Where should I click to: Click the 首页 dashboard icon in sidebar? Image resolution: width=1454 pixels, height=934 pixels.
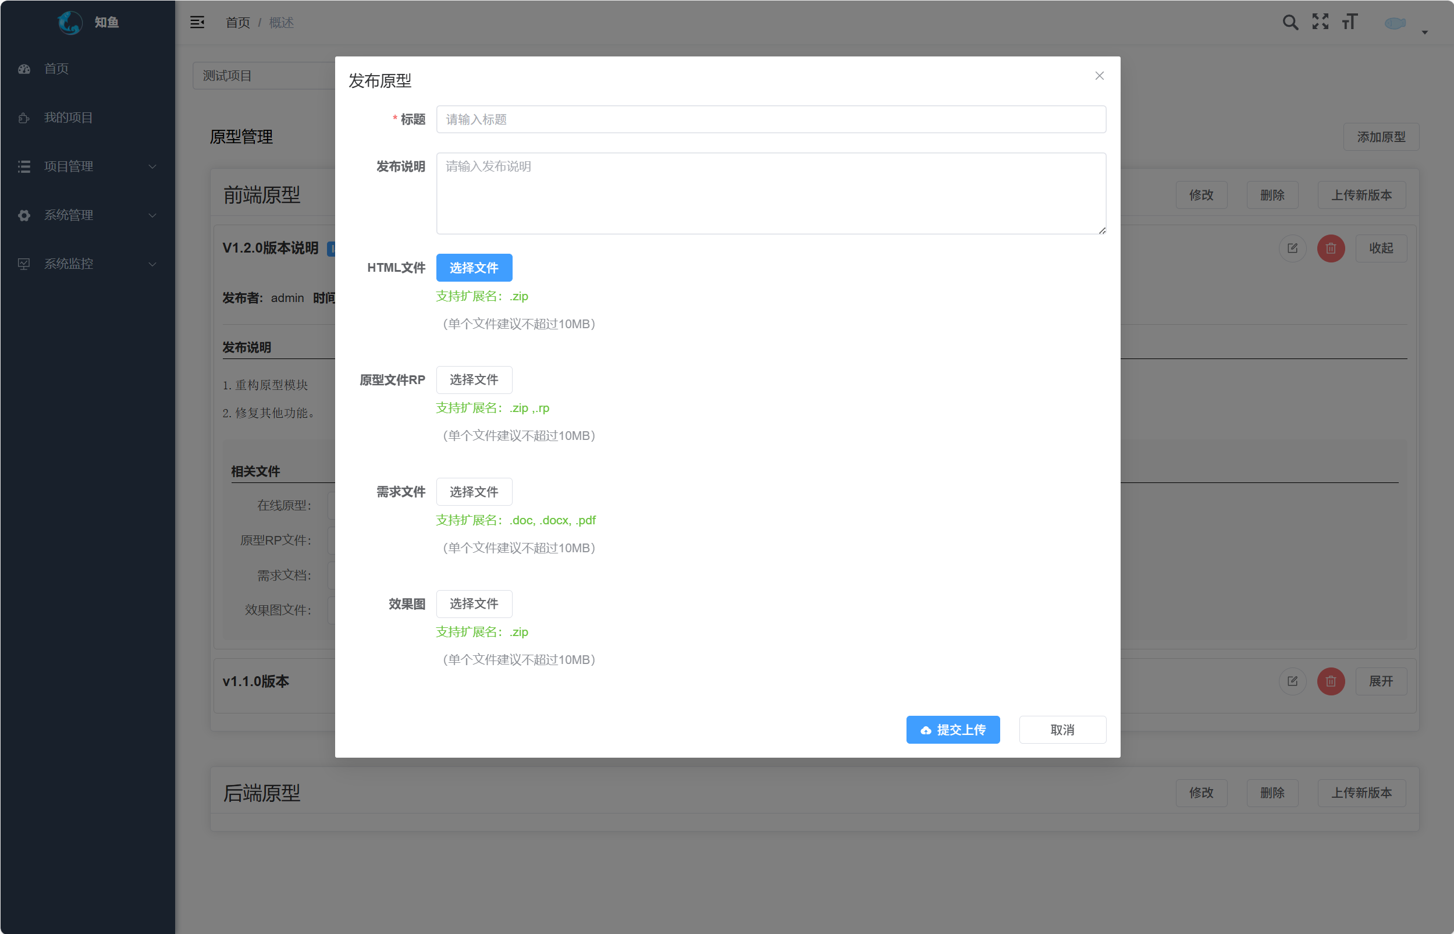(24, 69)
